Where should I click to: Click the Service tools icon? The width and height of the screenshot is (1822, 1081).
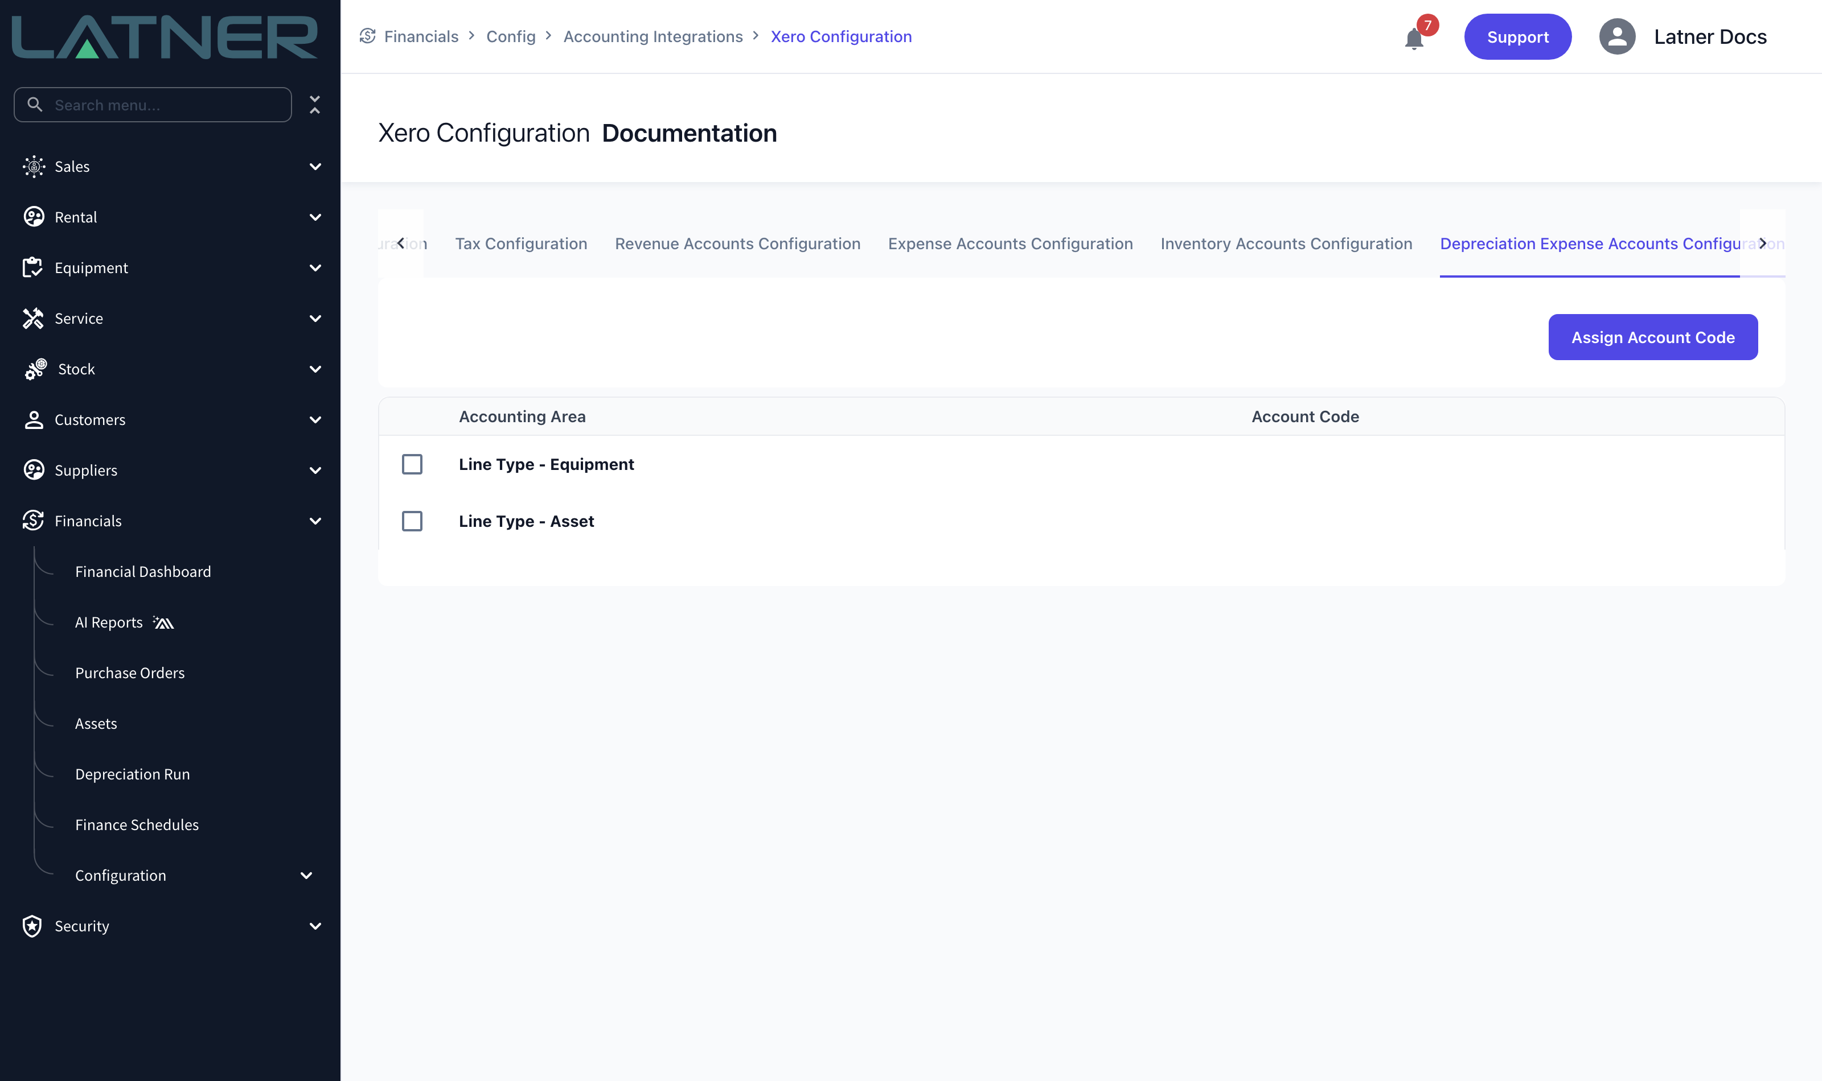(x=33, y=319)
